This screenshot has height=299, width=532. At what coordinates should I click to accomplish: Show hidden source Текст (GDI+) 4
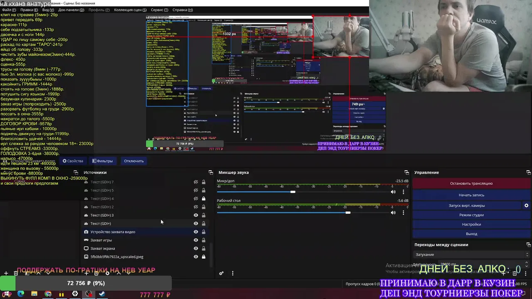(196, 199)
